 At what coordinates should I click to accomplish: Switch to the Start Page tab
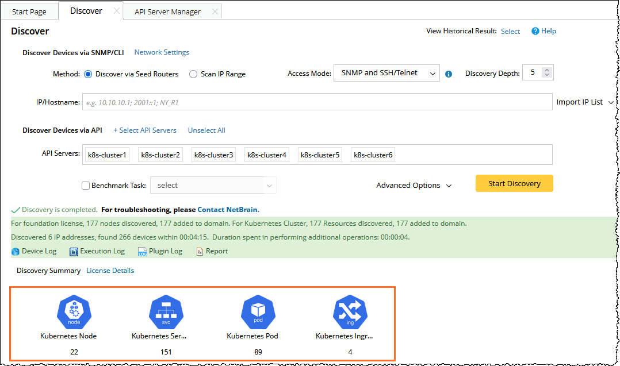point(29,11)
